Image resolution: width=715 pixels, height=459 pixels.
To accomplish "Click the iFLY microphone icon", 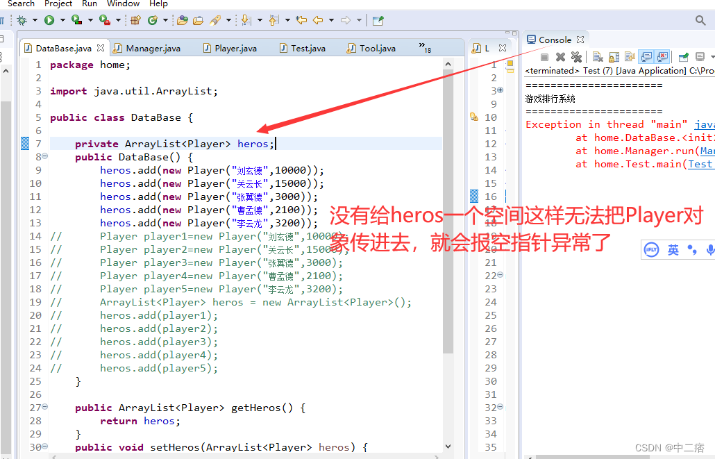I will coord(710,249).
